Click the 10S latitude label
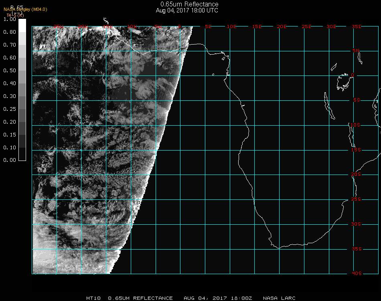Screen dimensions: 381x301 point(355,125)
